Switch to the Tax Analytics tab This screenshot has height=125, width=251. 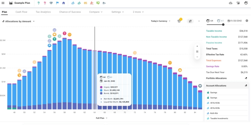(x=43, y=12)
